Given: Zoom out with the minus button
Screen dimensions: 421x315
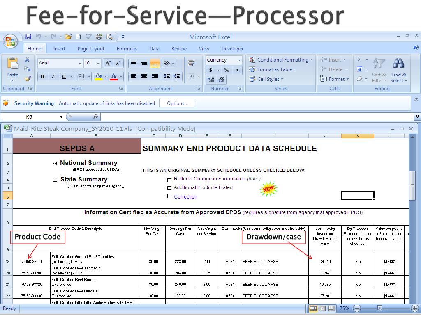Looking at the screenshot, I should pos(357,308).
